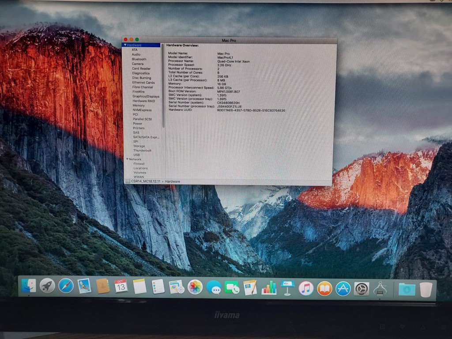This screenshot has width=452, height=339.
Task: Collapse the Network disclosure triangle
Action: [x=127, y=159]
